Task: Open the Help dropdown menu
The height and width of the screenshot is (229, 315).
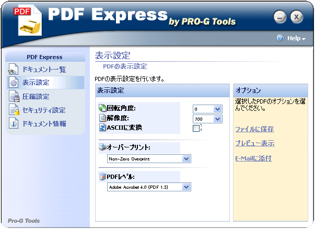Action: click(296, 38)
